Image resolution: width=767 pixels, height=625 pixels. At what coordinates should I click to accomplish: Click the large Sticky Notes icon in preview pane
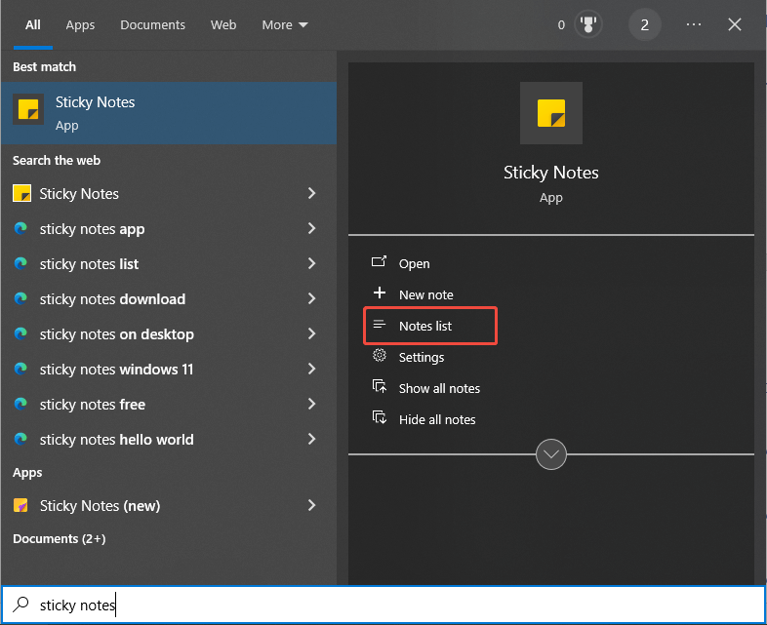(550, 113)
